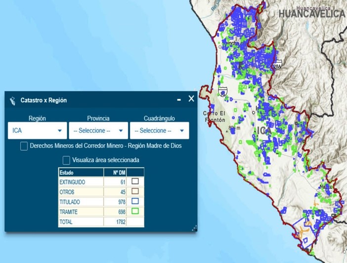Toggle Visualiza área seleccionada checkbox
Screen dimensions: 347x263
click(66, 160)
